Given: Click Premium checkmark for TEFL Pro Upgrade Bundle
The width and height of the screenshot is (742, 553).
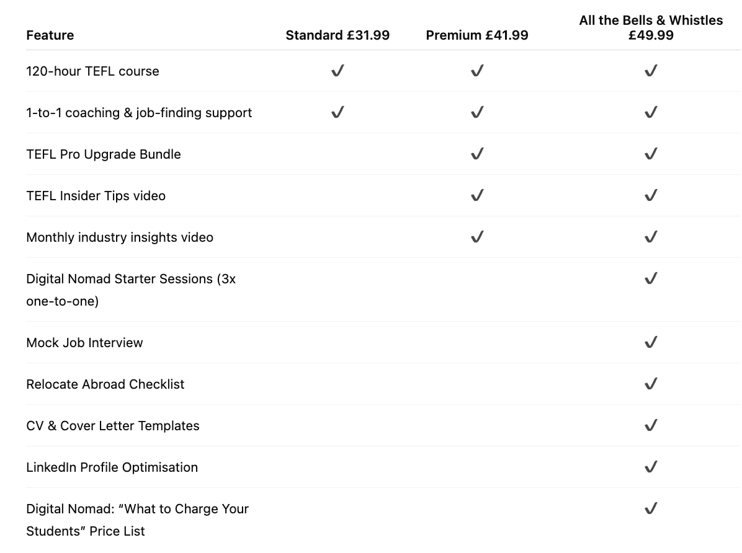Looking at the screenshot, I should (x=477, y=154).
